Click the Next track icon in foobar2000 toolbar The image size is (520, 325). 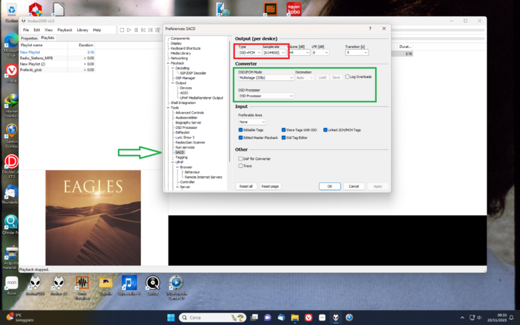150,30
